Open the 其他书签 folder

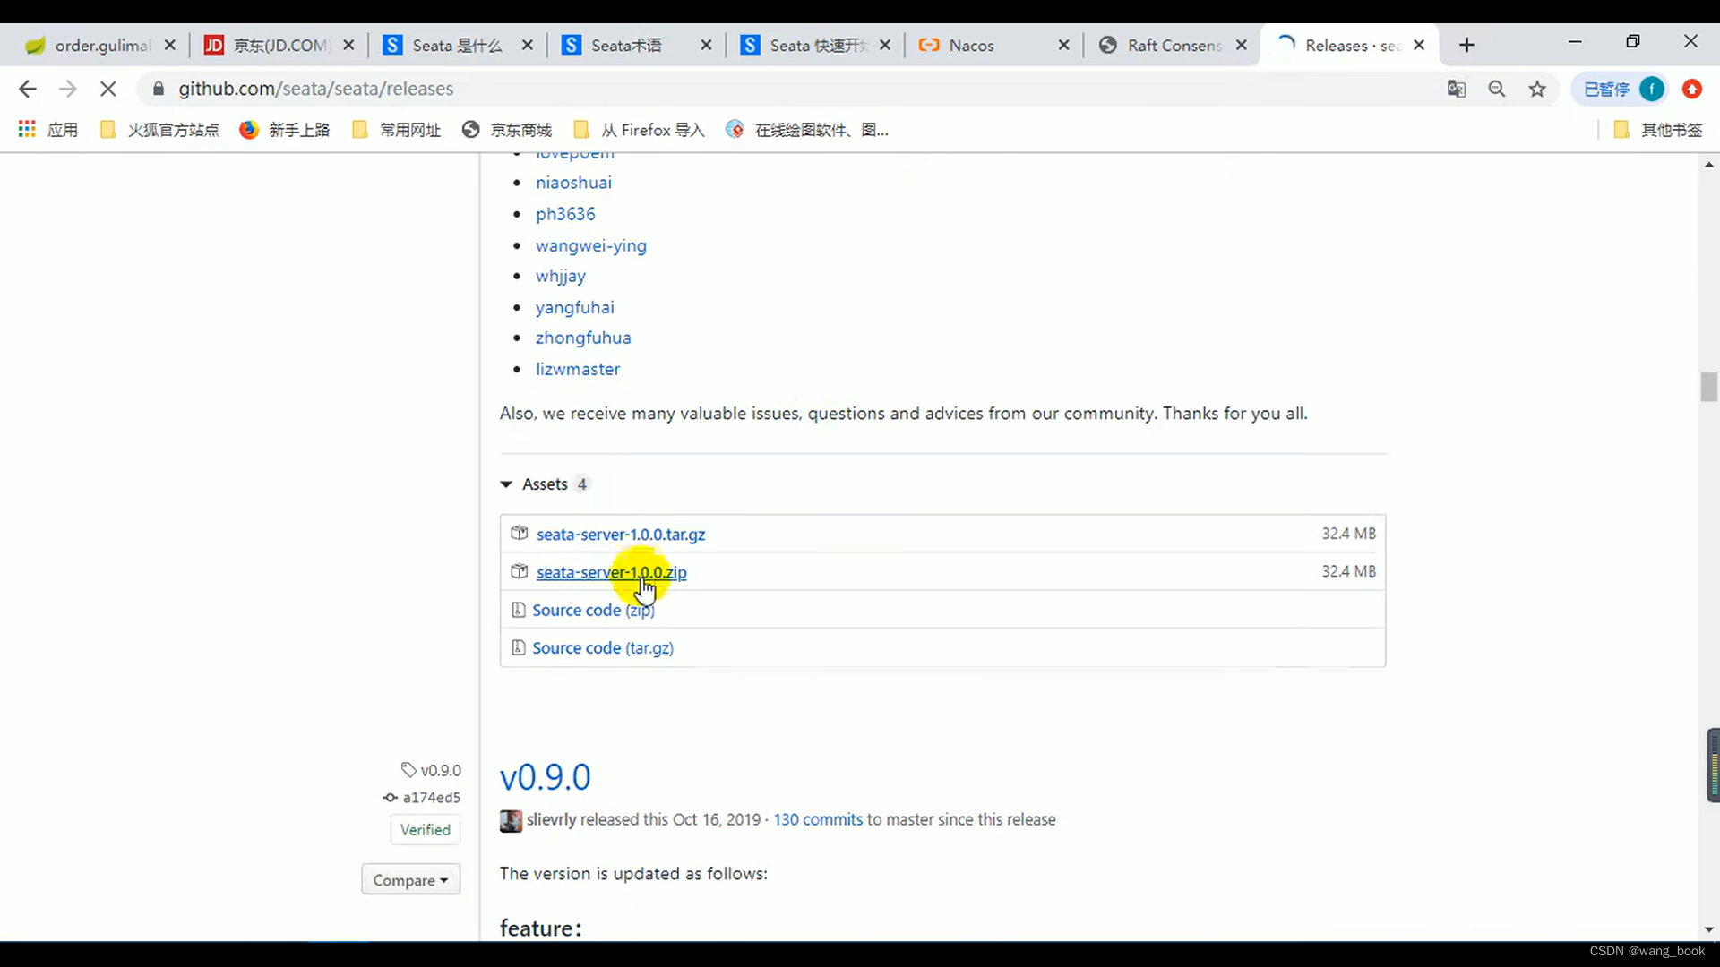pyautogui.click(x=1657, y=130)
